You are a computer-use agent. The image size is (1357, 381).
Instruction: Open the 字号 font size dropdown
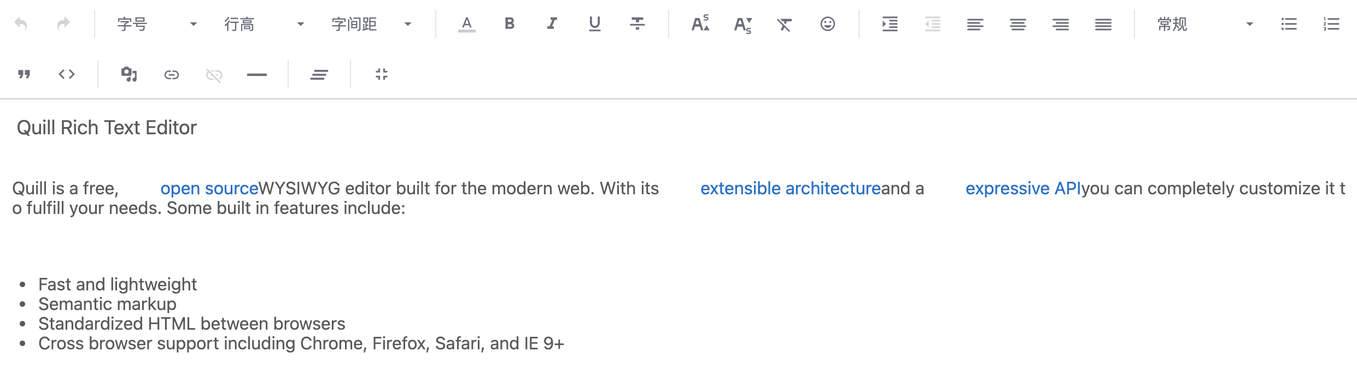coord(156,24)
